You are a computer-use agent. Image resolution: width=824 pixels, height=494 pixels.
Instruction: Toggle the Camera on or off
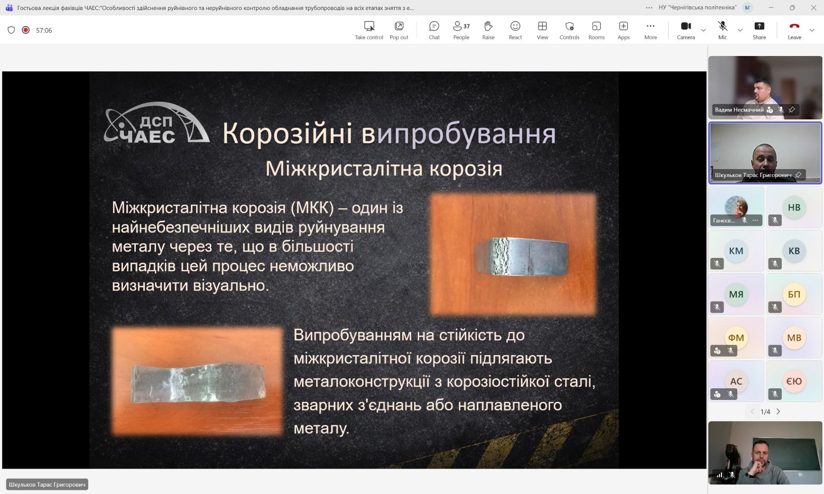pos(686,30)
